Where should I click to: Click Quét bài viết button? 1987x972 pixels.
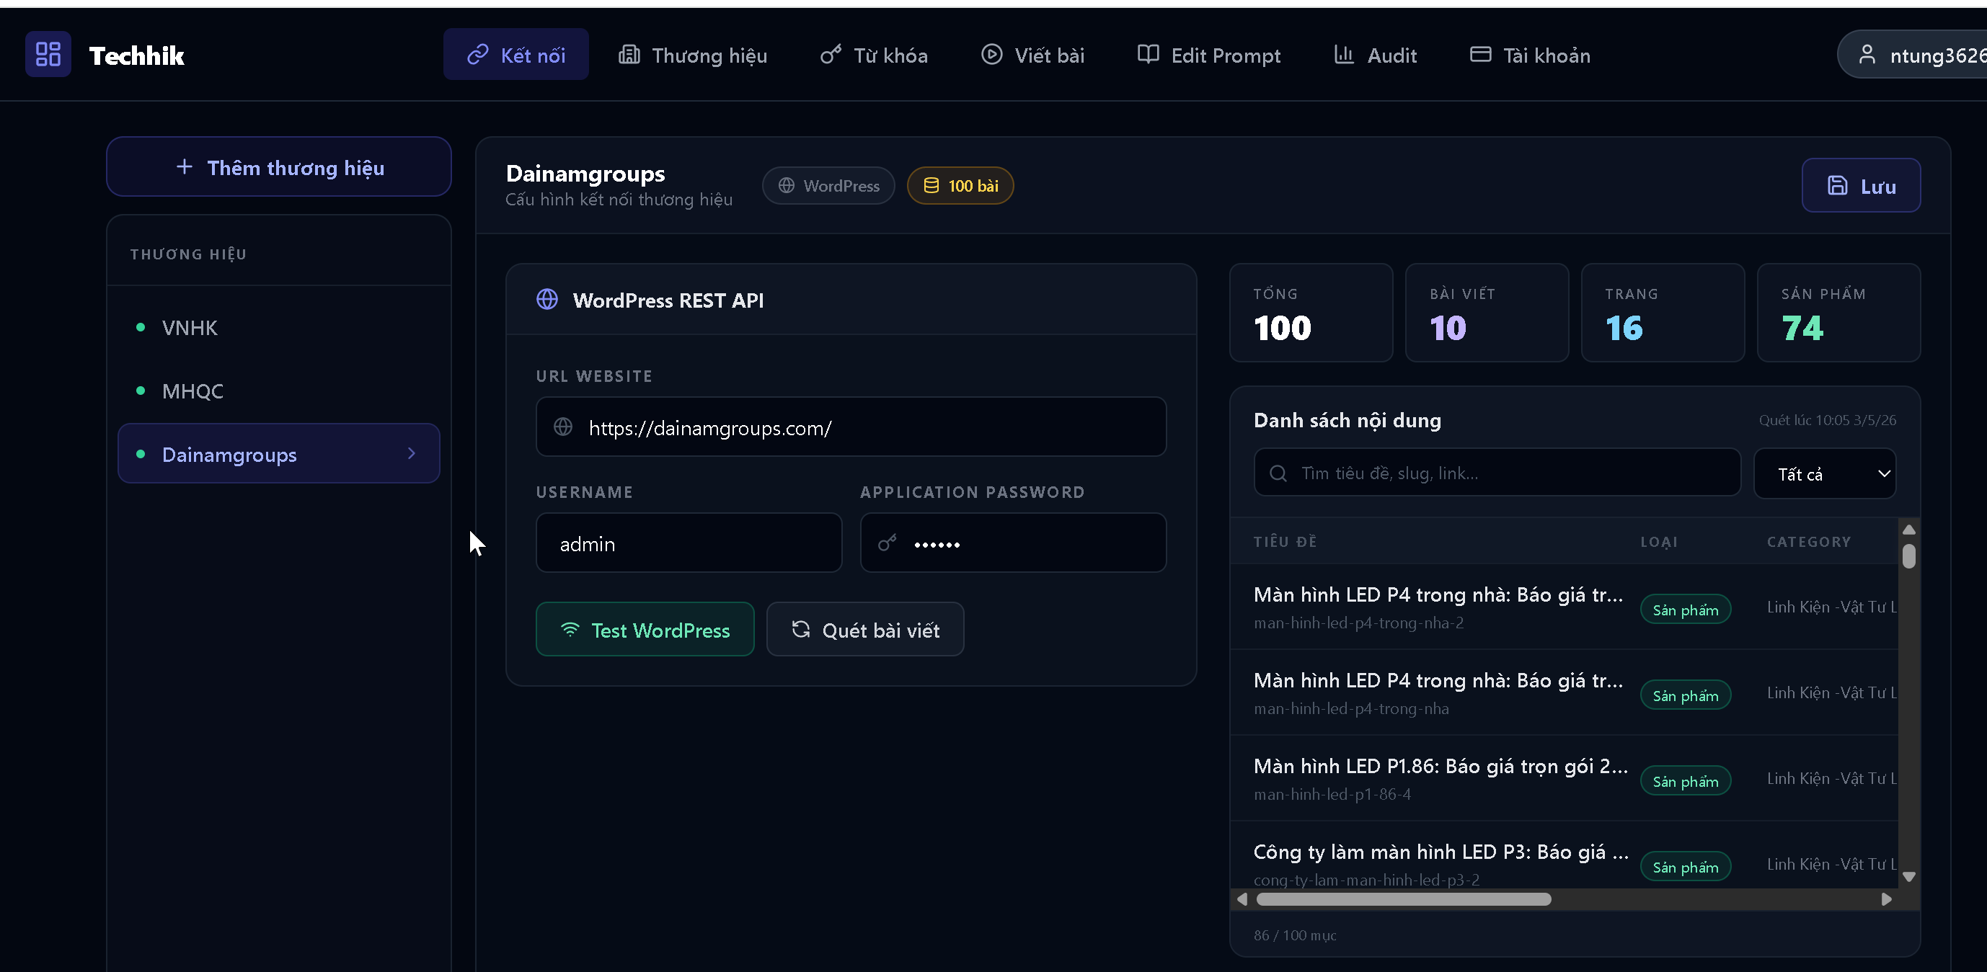[864, 630]
